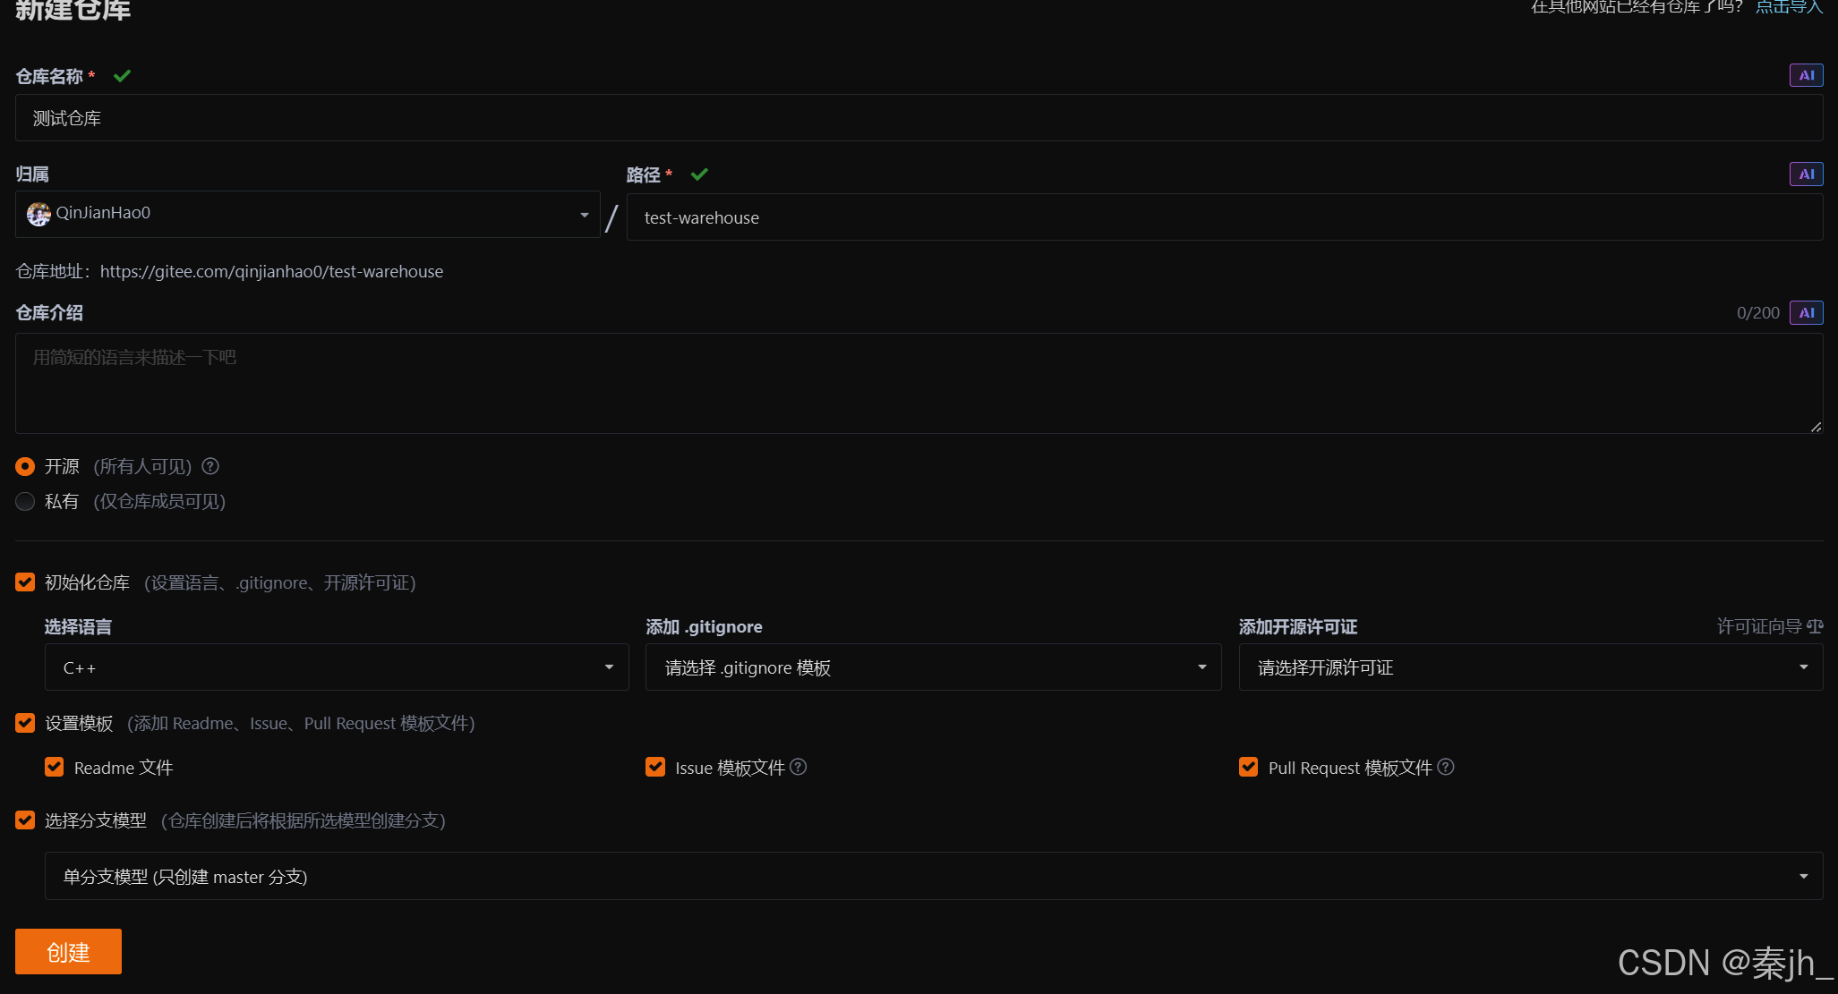1838x994 pixels.
Task: Toggle the branch model selection checkbox
Action: (25, 820)
